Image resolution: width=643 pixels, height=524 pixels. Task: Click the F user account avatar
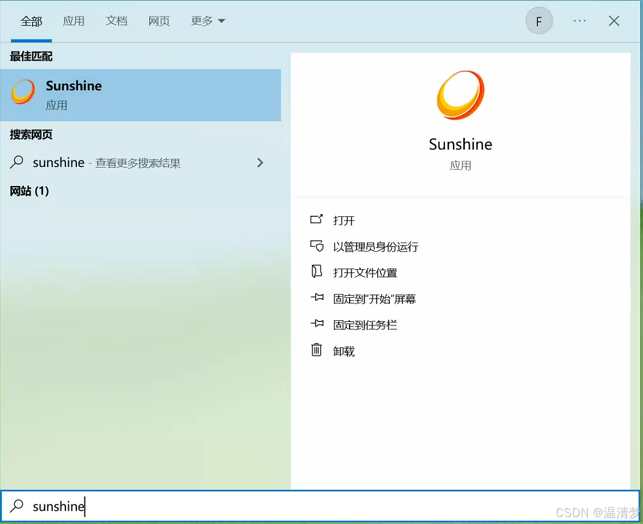(x=539, y=21)
